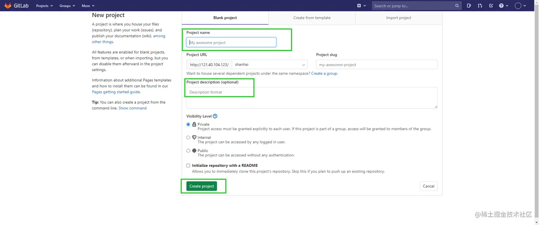Open the new item plus icon
Image resolution: width=539 pixels, height=225 pixels.
point(359,6)
